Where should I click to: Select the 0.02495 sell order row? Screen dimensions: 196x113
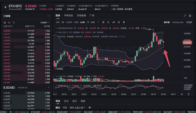(x=27, y=47)
